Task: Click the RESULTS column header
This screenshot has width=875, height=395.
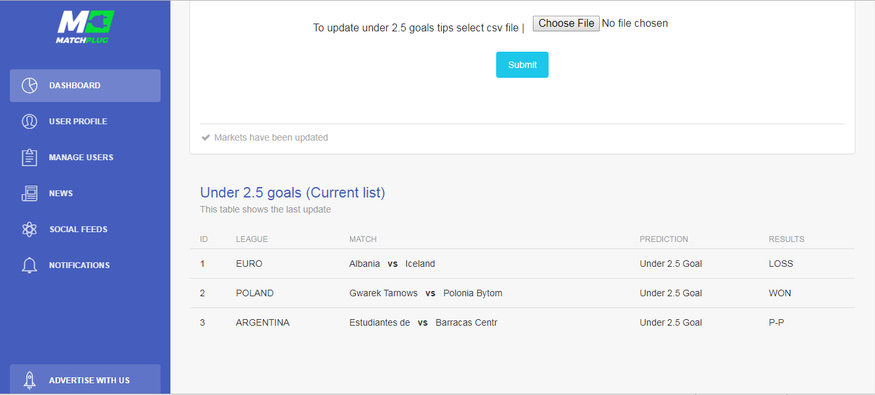Action: point(787,239)
